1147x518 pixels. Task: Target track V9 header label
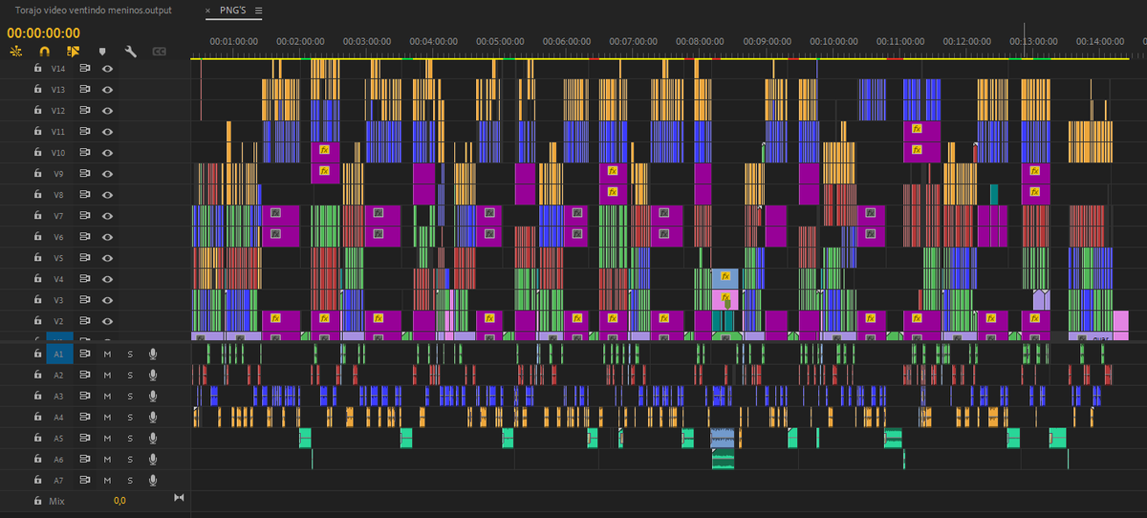(x=58, y=173)
